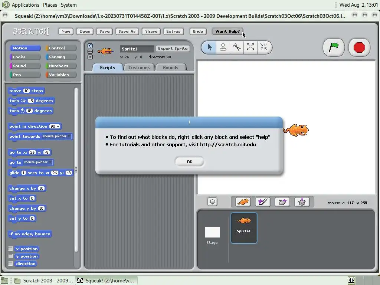Click the Sprite1 name field

tap(137, 49)
